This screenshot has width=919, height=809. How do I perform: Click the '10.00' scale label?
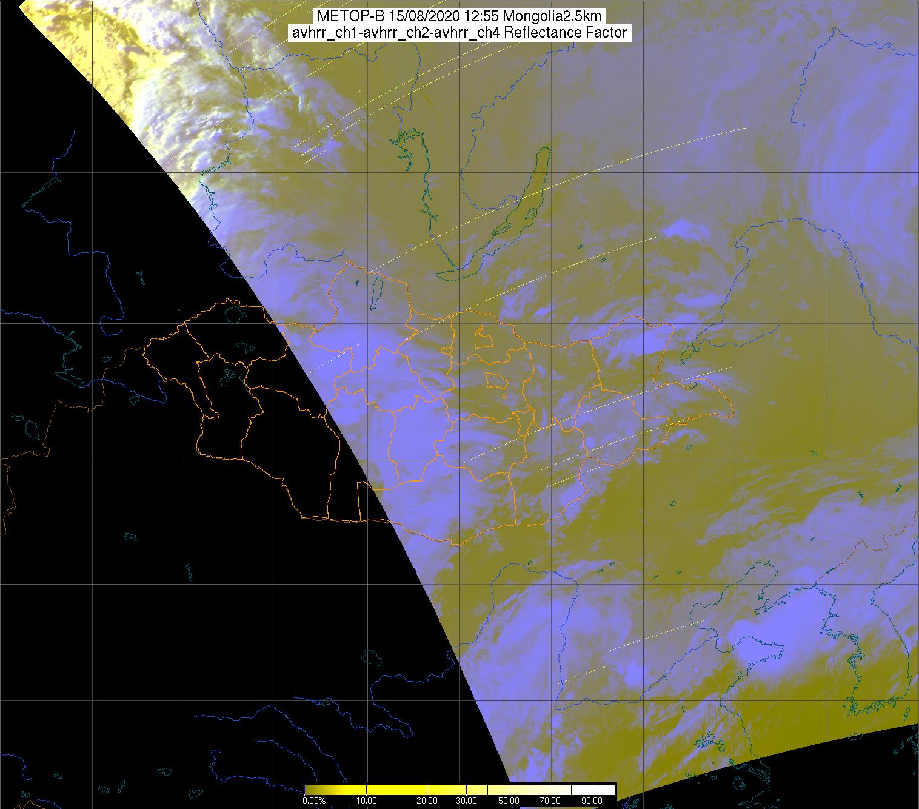click(367, 801)
